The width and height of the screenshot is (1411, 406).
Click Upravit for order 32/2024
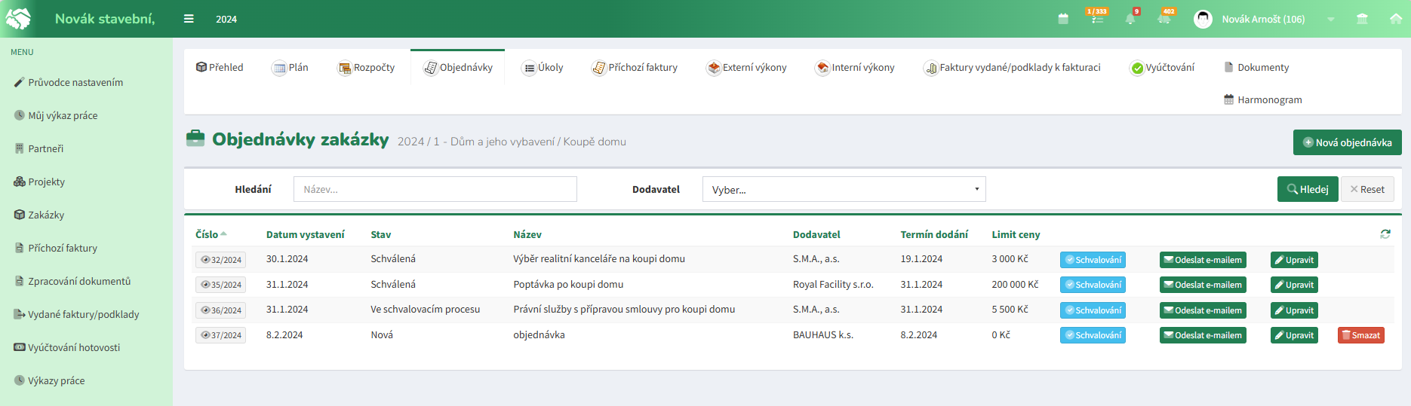[1294, 260]
